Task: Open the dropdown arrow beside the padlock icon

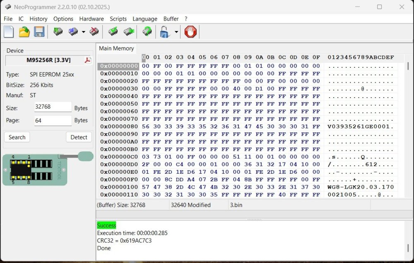Action: [x=176, y=32]
